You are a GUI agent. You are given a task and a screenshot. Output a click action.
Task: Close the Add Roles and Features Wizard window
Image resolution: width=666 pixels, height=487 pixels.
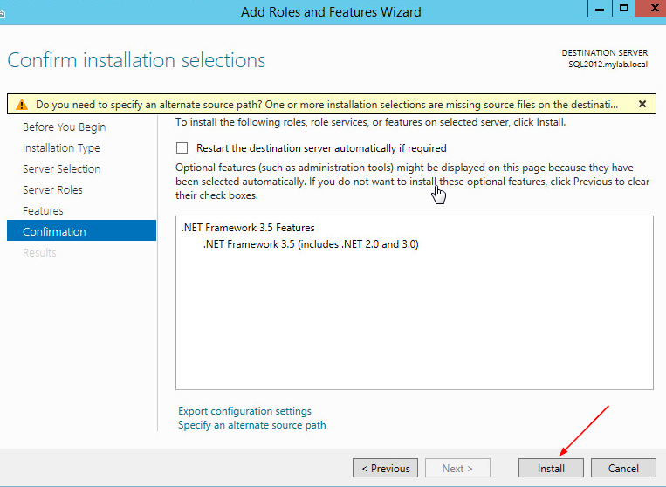[x=652, y=9]
